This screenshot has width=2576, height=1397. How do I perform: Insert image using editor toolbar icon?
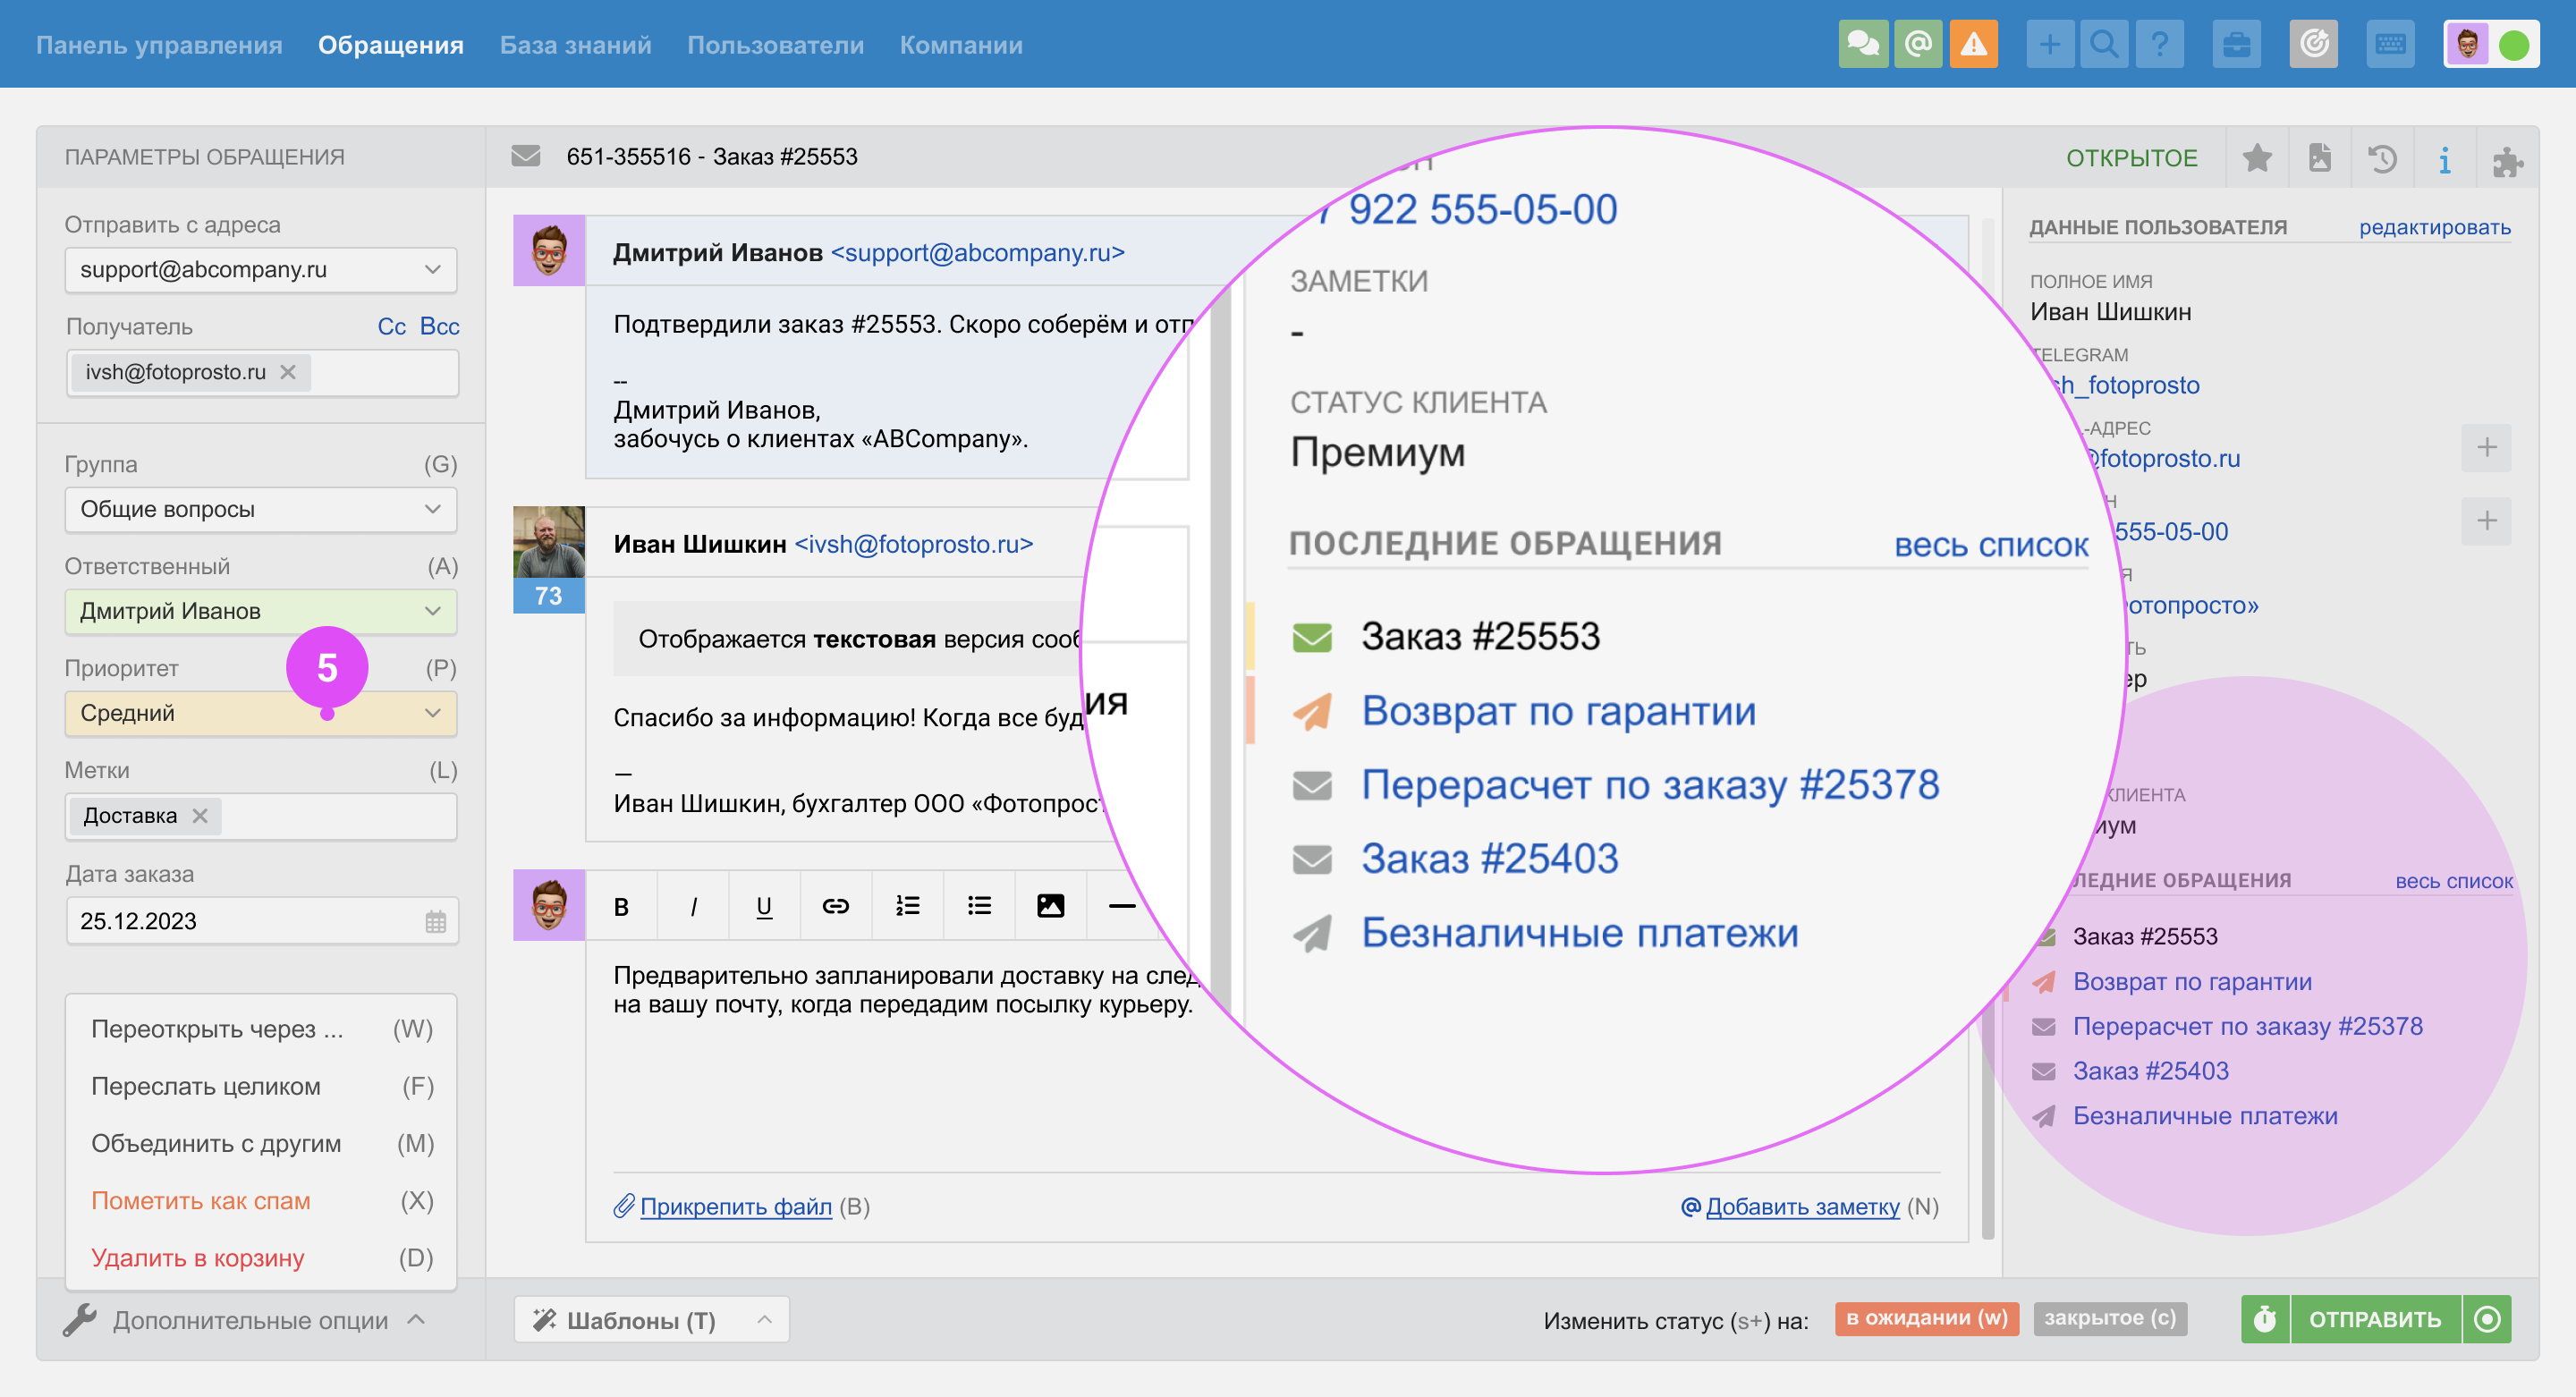1050,906
